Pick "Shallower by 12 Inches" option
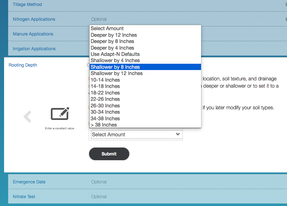The height and width of the screenshot is (206, 287). click(116, 73)
